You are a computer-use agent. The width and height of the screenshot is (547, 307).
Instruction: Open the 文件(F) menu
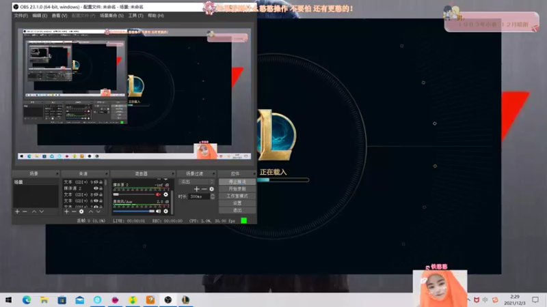tap(21, 16)
